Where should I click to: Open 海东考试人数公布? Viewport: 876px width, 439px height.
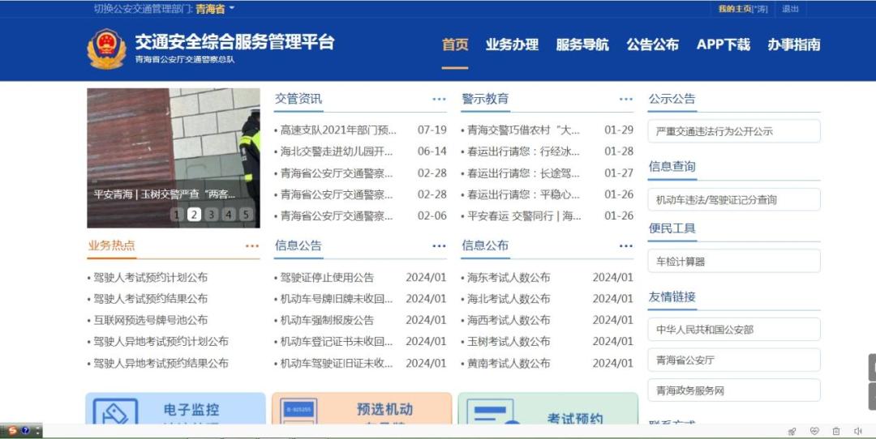pos(509,278)
